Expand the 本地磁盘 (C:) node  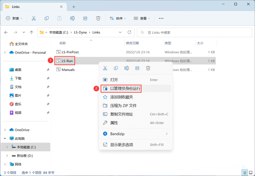pyautogui.click(x=7, y=147)
